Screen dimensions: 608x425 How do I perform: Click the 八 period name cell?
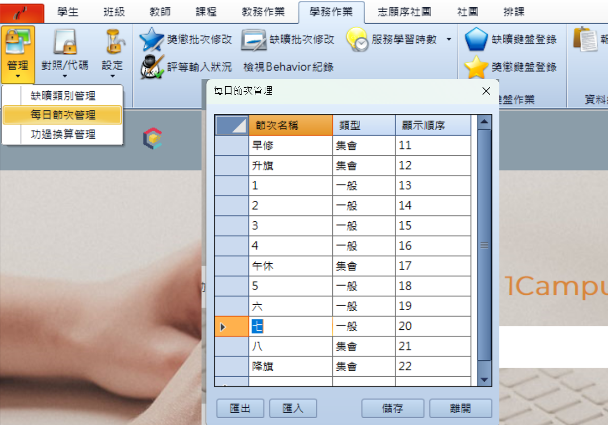tap(290, 347)
